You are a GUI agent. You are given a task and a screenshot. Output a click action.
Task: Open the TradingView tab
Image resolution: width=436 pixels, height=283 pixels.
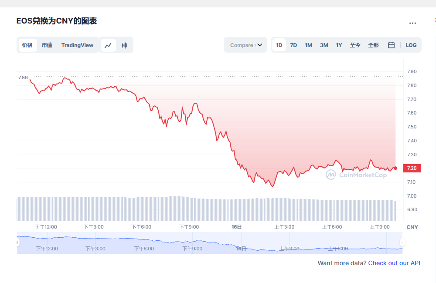(77, 45)
